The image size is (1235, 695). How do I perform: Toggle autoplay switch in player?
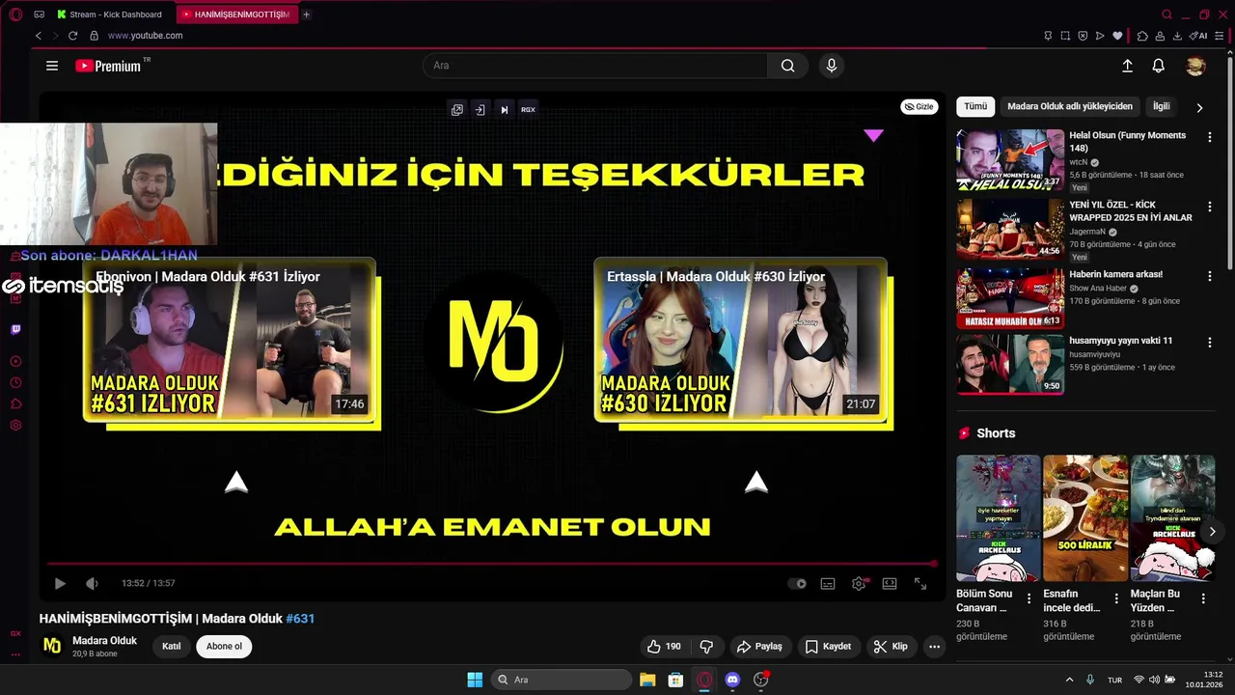[x=797, y=584]
